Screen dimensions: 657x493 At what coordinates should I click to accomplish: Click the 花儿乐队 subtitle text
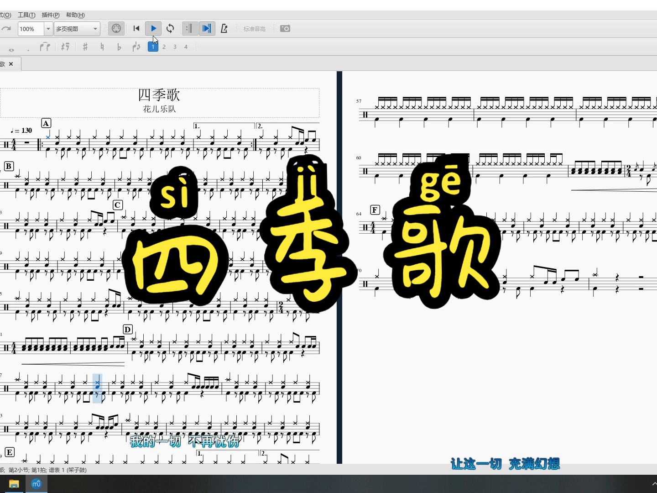pos(159,109)
